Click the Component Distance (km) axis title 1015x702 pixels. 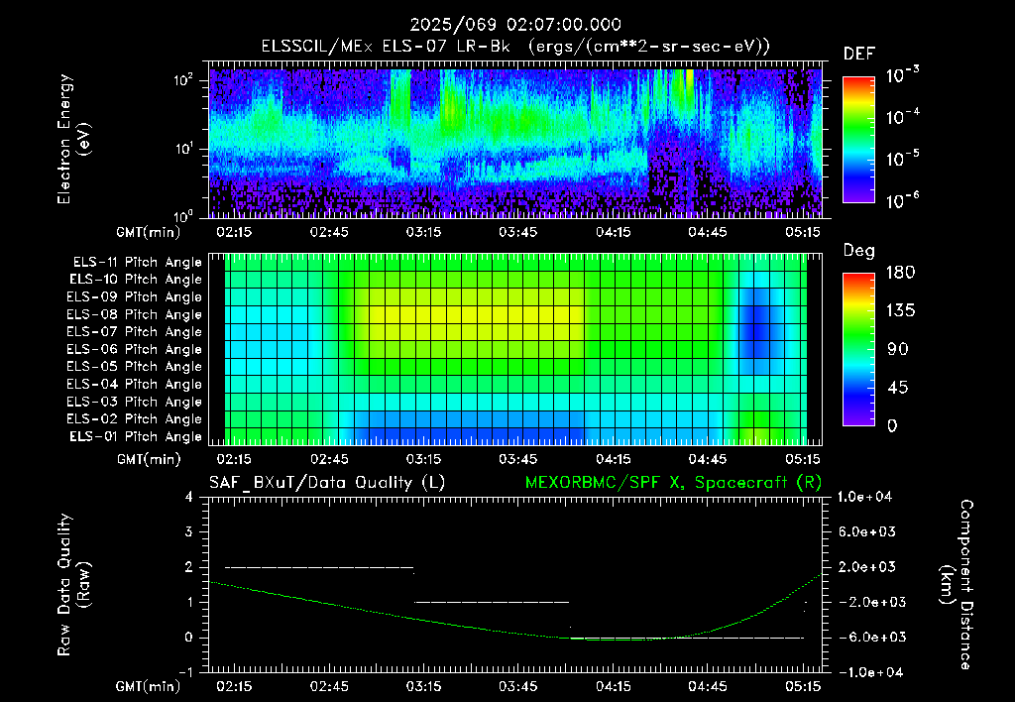957,584
